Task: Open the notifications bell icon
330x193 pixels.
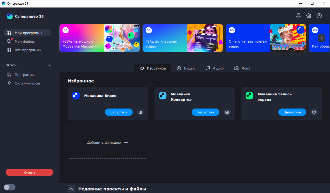Action: tap(298, 16)
